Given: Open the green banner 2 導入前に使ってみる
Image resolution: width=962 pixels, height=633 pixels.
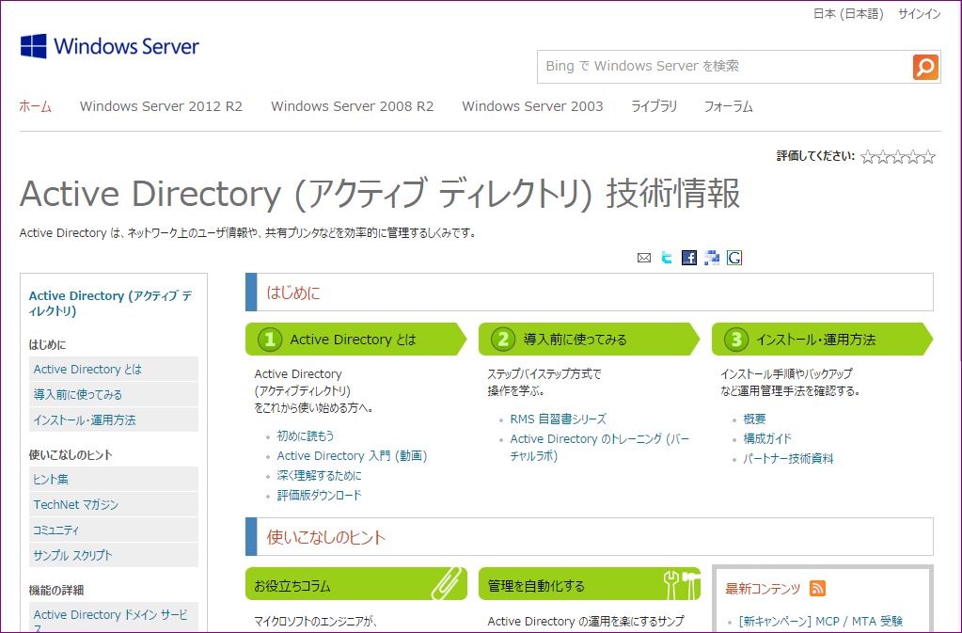Looking at the screenshot, I should [x=589, y=340].
